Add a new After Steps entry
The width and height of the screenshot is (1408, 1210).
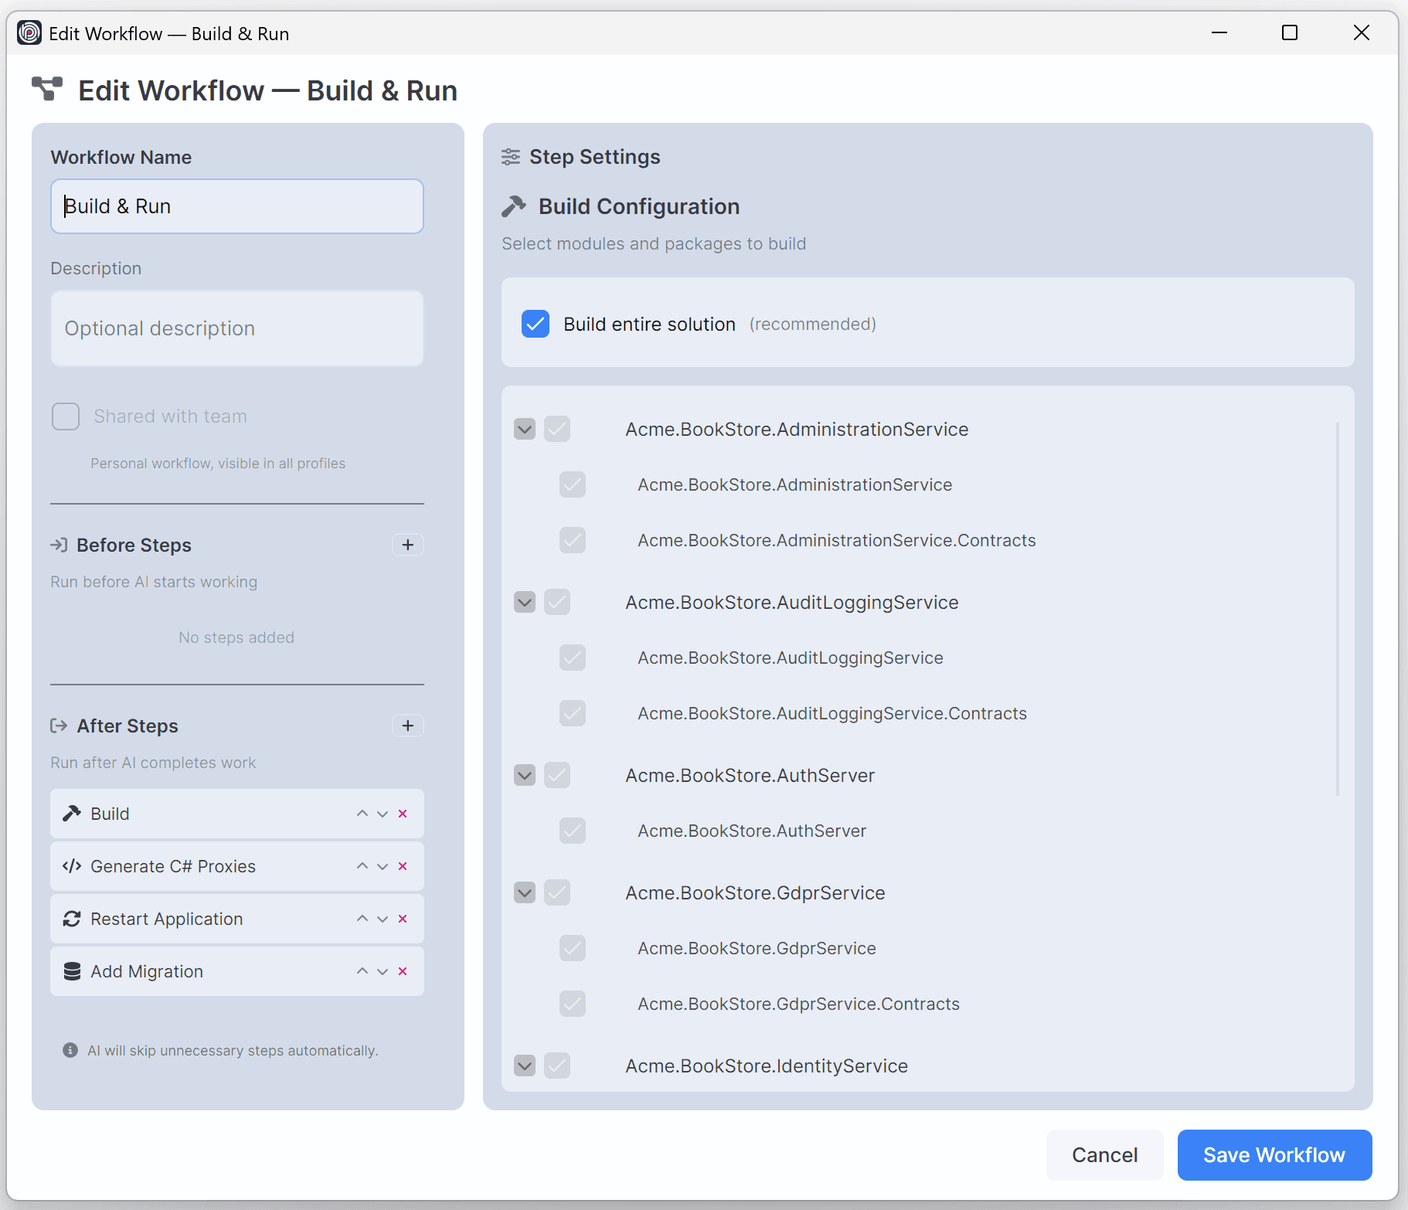408,726
